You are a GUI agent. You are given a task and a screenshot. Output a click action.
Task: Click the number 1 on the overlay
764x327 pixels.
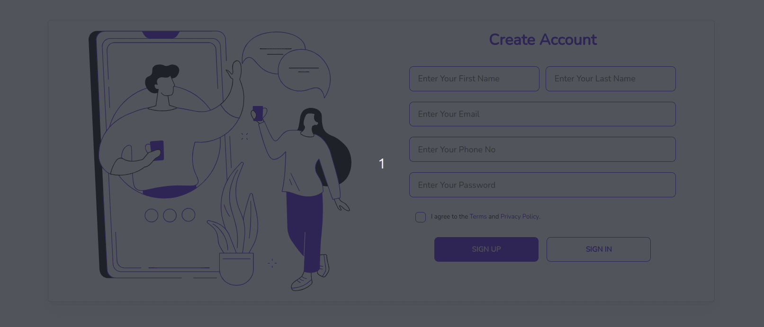coord(382,164)
